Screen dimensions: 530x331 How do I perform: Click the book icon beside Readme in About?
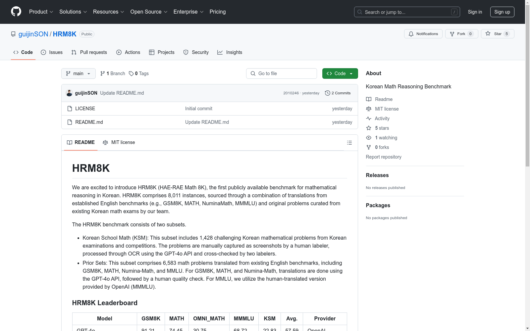pos(369,99)
